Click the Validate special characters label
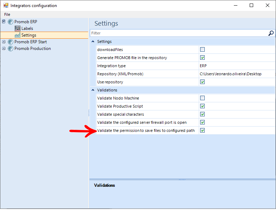This screenshot has width=276, height=211. pos(120,114)
